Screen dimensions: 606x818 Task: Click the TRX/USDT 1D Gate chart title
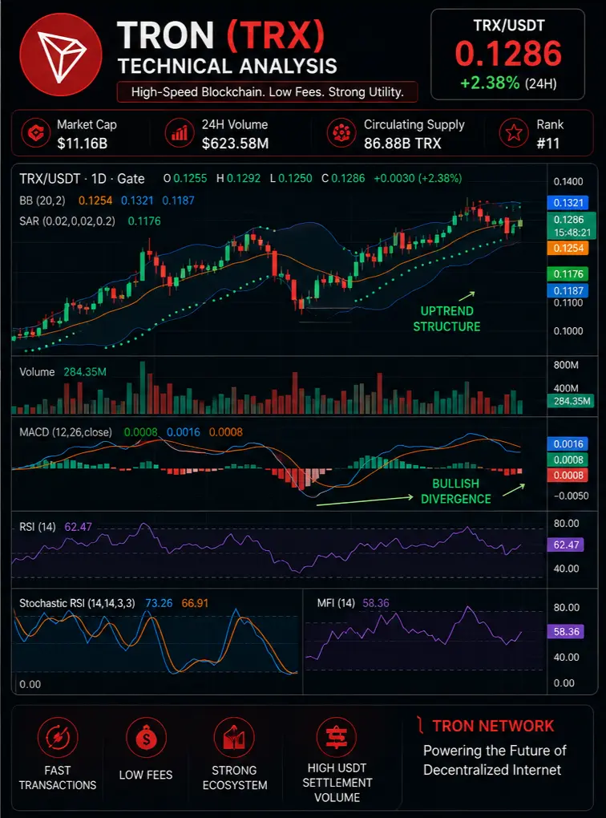click(82, 179)
